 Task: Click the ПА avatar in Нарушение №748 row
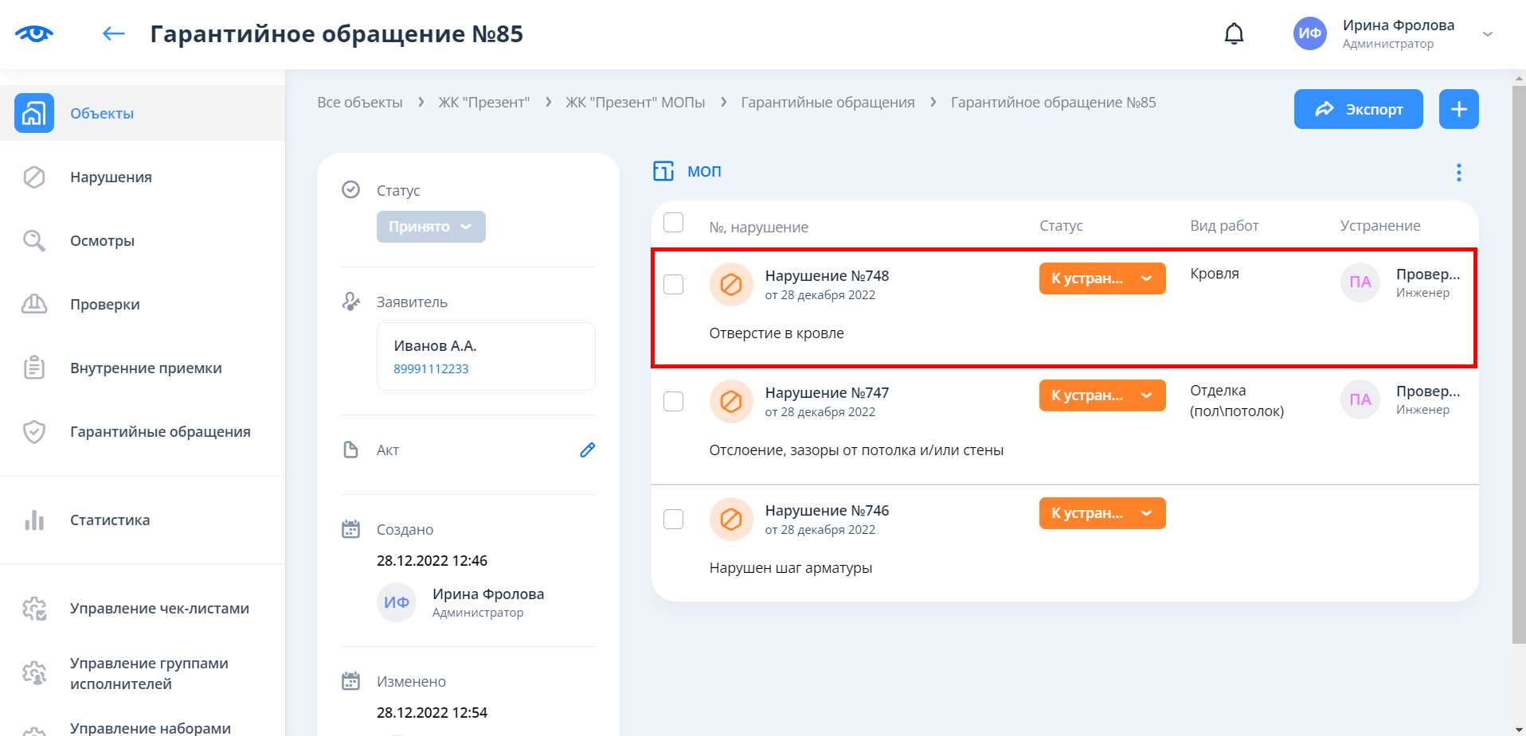pyautogui.click(x=1360, y=282)
